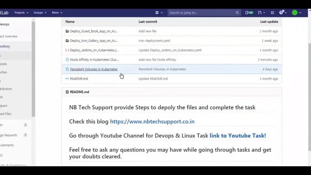Click the page vertical scrollbar
Screen dimensions: 311x175
tap(310, 97)
